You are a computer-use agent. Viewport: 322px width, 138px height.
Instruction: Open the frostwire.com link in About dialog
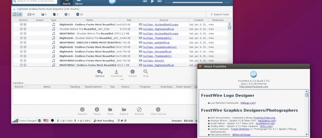[x=253, y=86]
